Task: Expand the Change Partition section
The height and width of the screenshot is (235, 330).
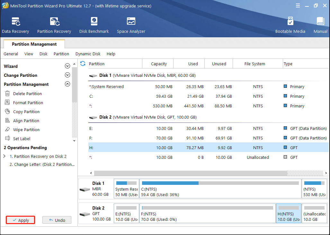Action: [x=67, y=75]
